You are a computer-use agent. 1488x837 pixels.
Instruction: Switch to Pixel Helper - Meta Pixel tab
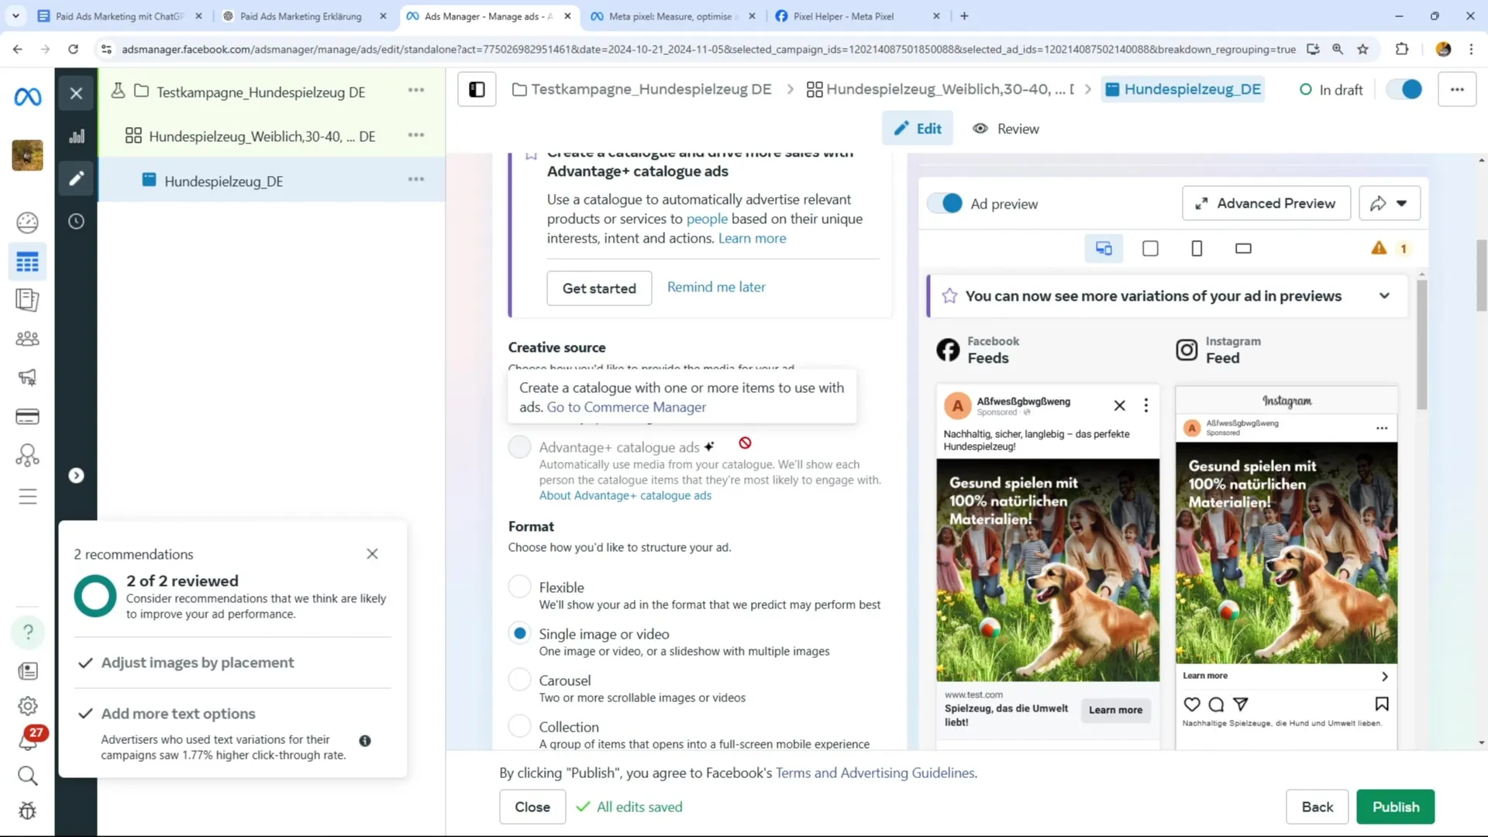(x=843, y=16)
